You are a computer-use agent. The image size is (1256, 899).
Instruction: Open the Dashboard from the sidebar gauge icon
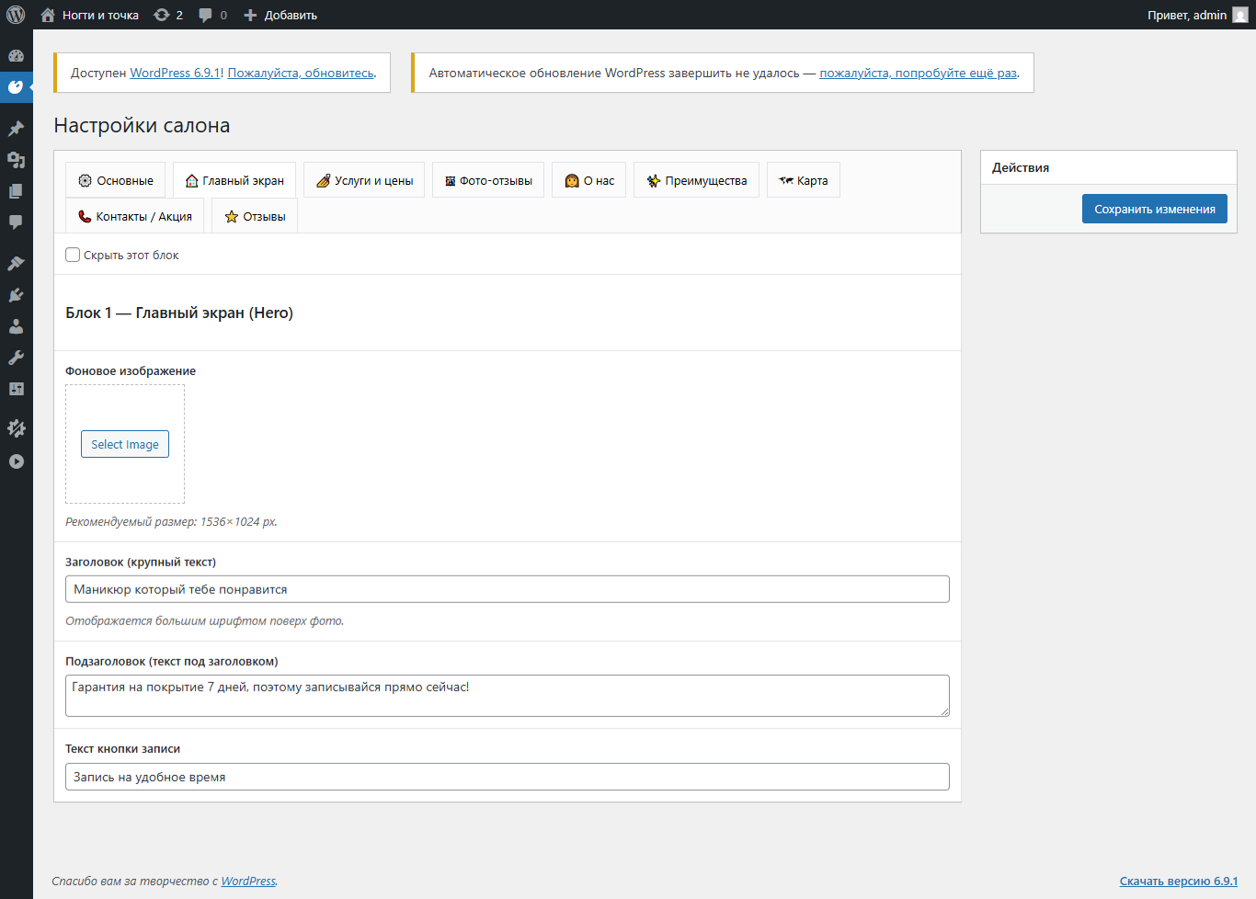pos(16,55)
